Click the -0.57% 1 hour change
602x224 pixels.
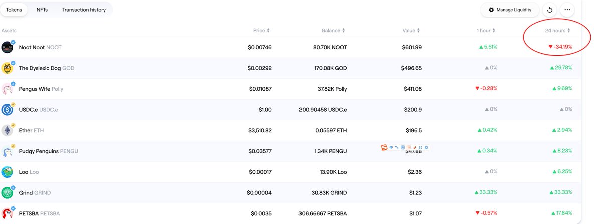[486, 213]
